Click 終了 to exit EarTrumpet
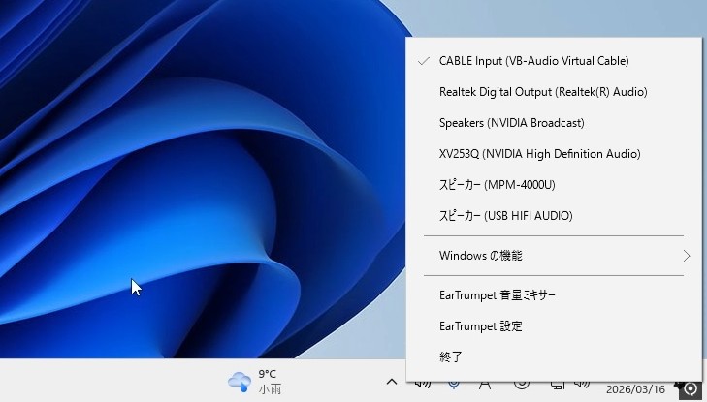 click(x=451, y=357)
